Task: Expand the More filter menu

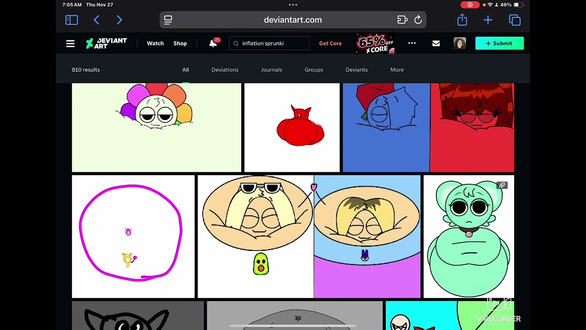Action: (397, 70)
